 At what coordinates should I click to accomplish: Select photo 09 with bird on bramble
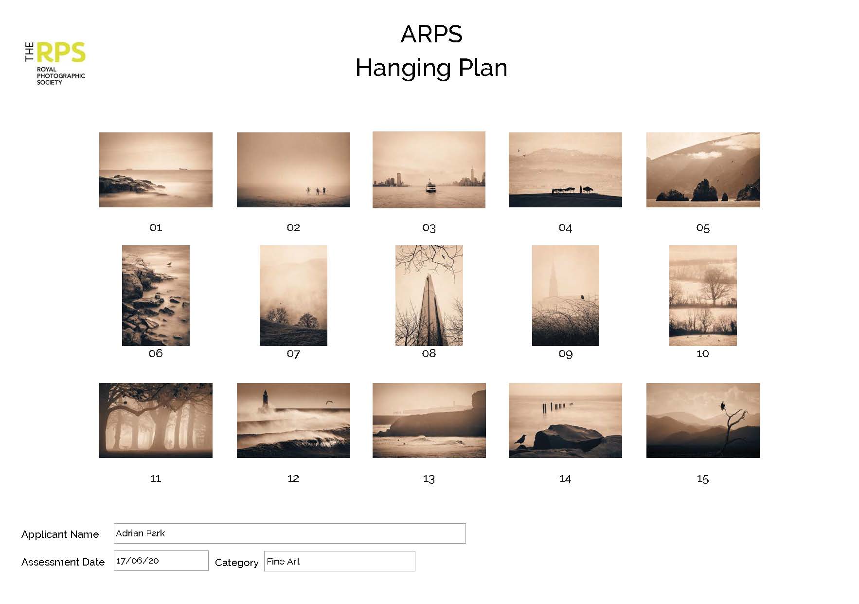(565, 295)
